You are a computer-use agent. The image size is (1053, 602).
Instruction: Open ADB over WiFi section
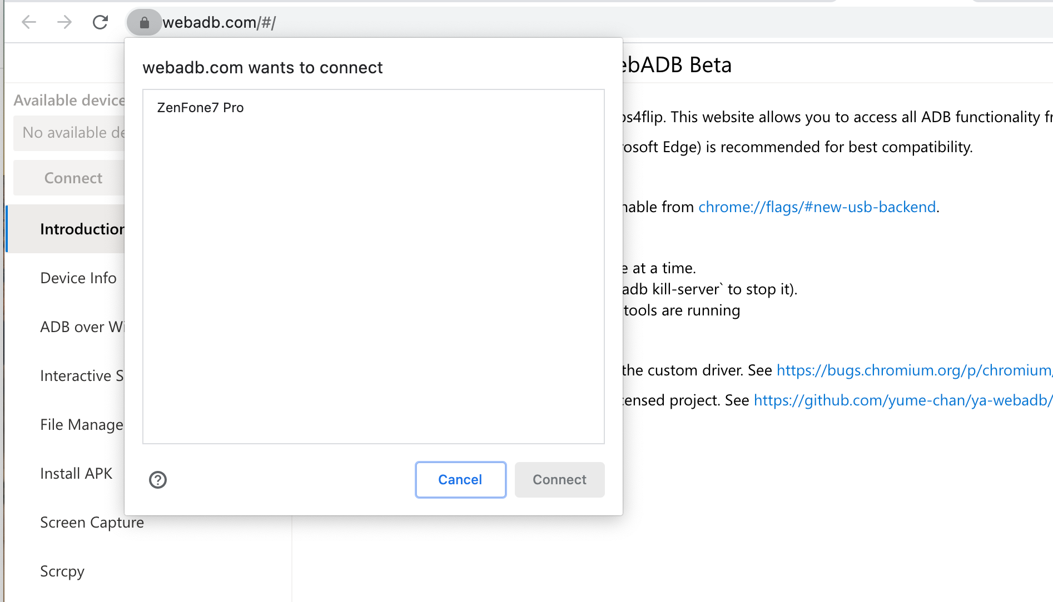[x=81, y=327]
